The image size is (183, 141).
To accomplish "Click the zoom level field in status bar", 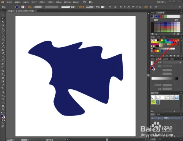I will coord(10,140).
